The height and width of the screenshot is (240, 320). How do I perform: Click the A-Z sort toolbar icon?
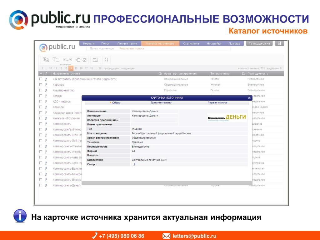point(106,60)
